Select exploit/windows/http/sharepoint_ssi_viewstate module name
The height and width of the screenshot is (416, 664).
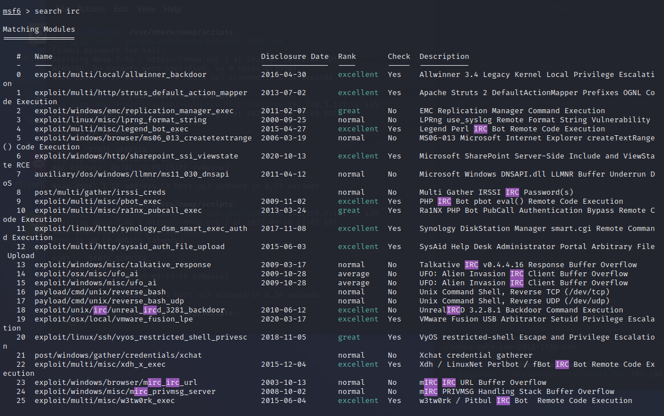[x=136, y=156]
